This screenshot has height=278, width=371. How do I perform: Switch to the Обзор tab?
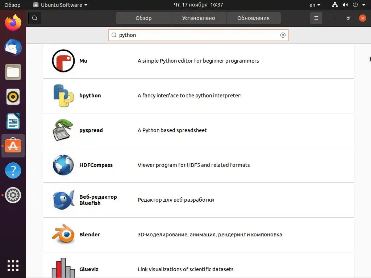[143, 18]
